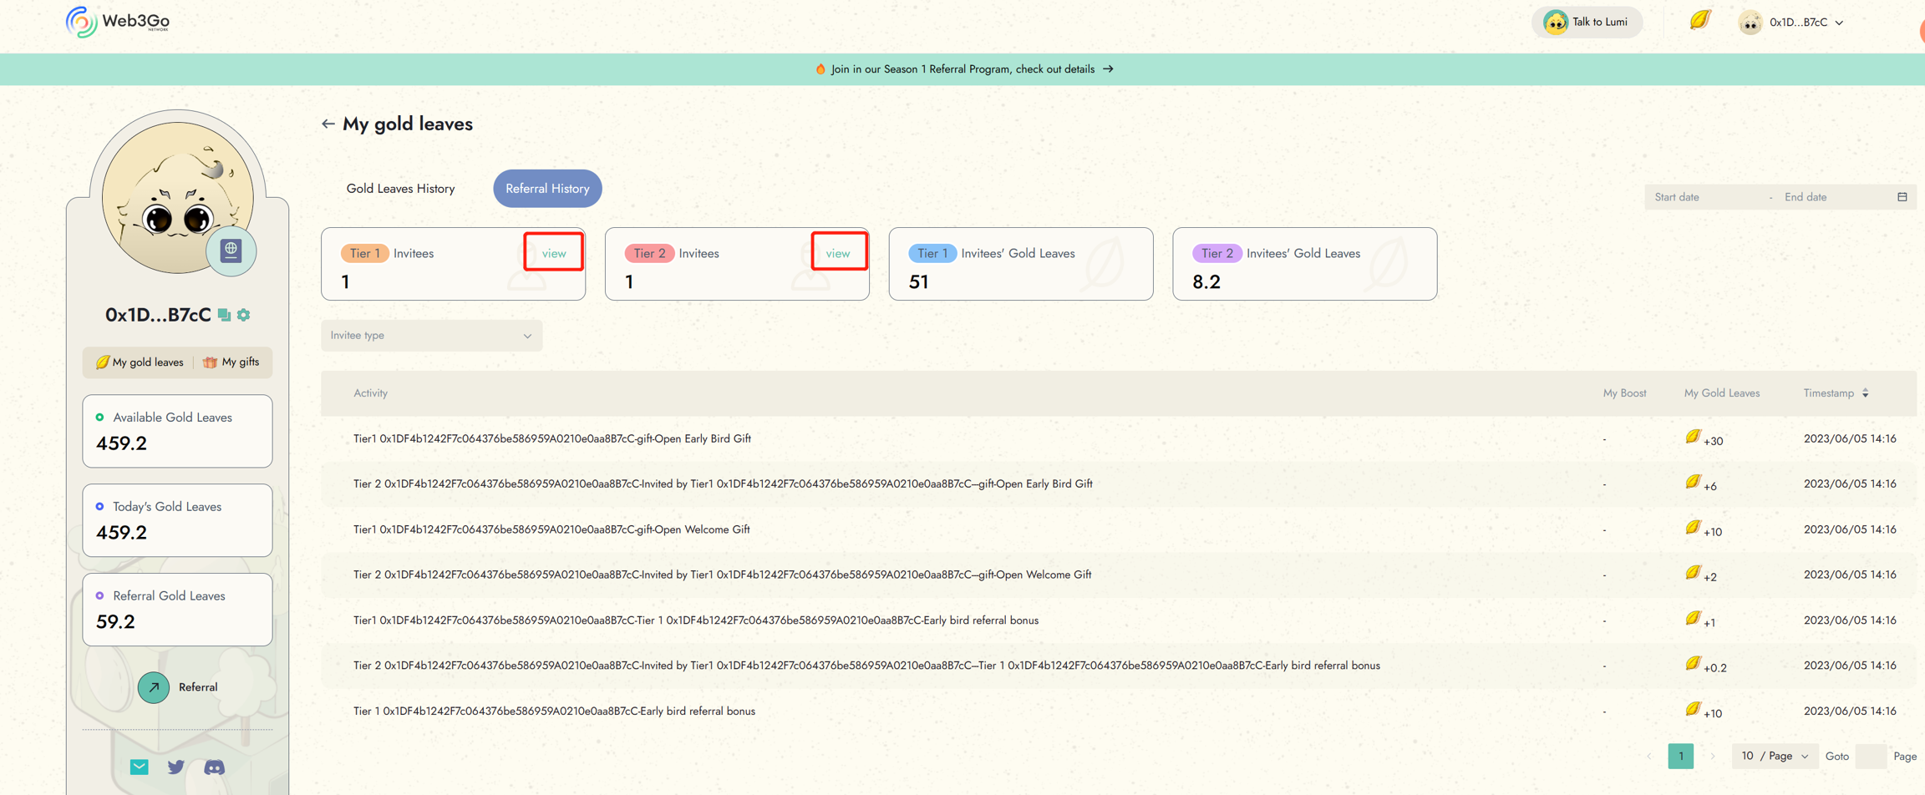Image resolution: width=1925 pixels, height=795 pixels.
Task: Select the Referral History tab
Action: (x=547, y=189)
